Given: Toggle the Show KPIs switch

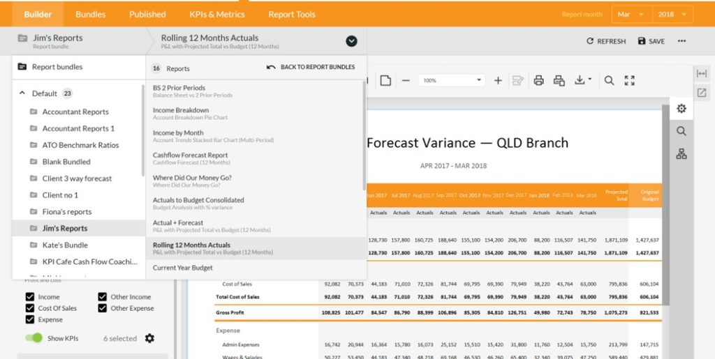Looking at the screenshot, I should [x=34, y=338].
